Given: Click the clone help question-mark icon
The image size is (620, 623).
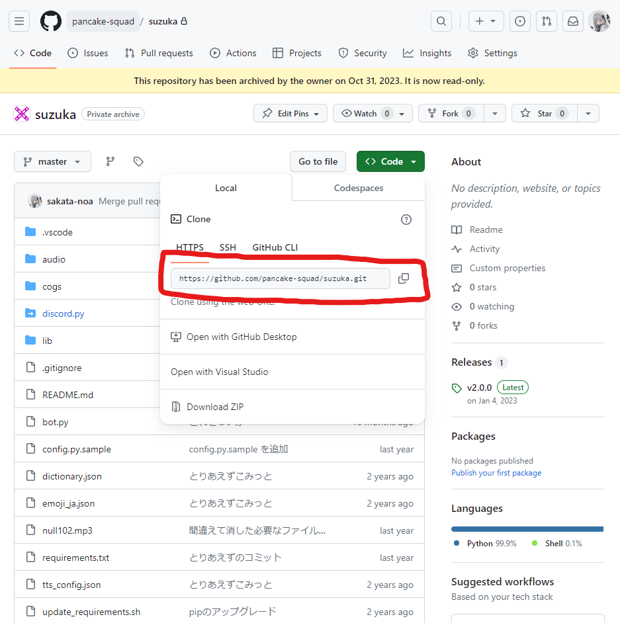Looking at the screenshot, I should point(406,220).
